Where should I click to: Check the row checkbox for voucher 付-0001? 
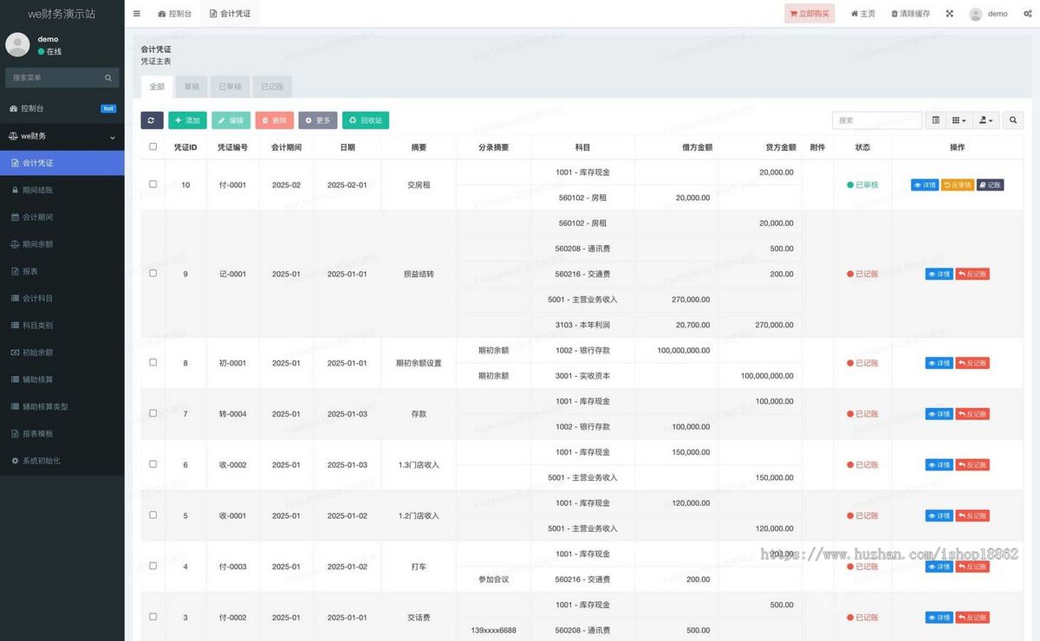point(153,185)
